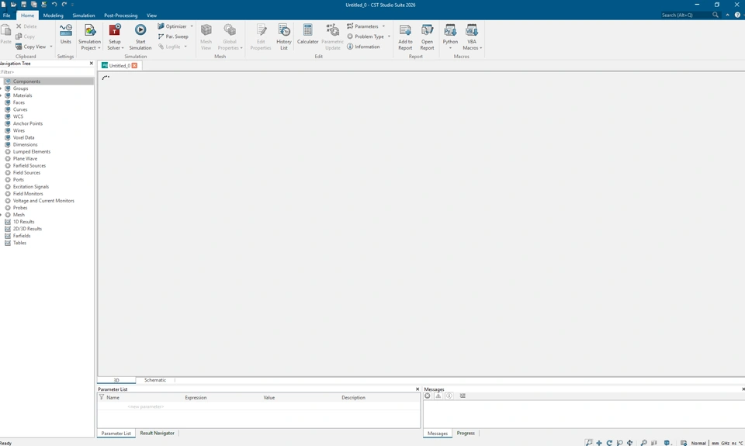
Task: Close the Parameter List panel
Action: click(x=418, y=389)
